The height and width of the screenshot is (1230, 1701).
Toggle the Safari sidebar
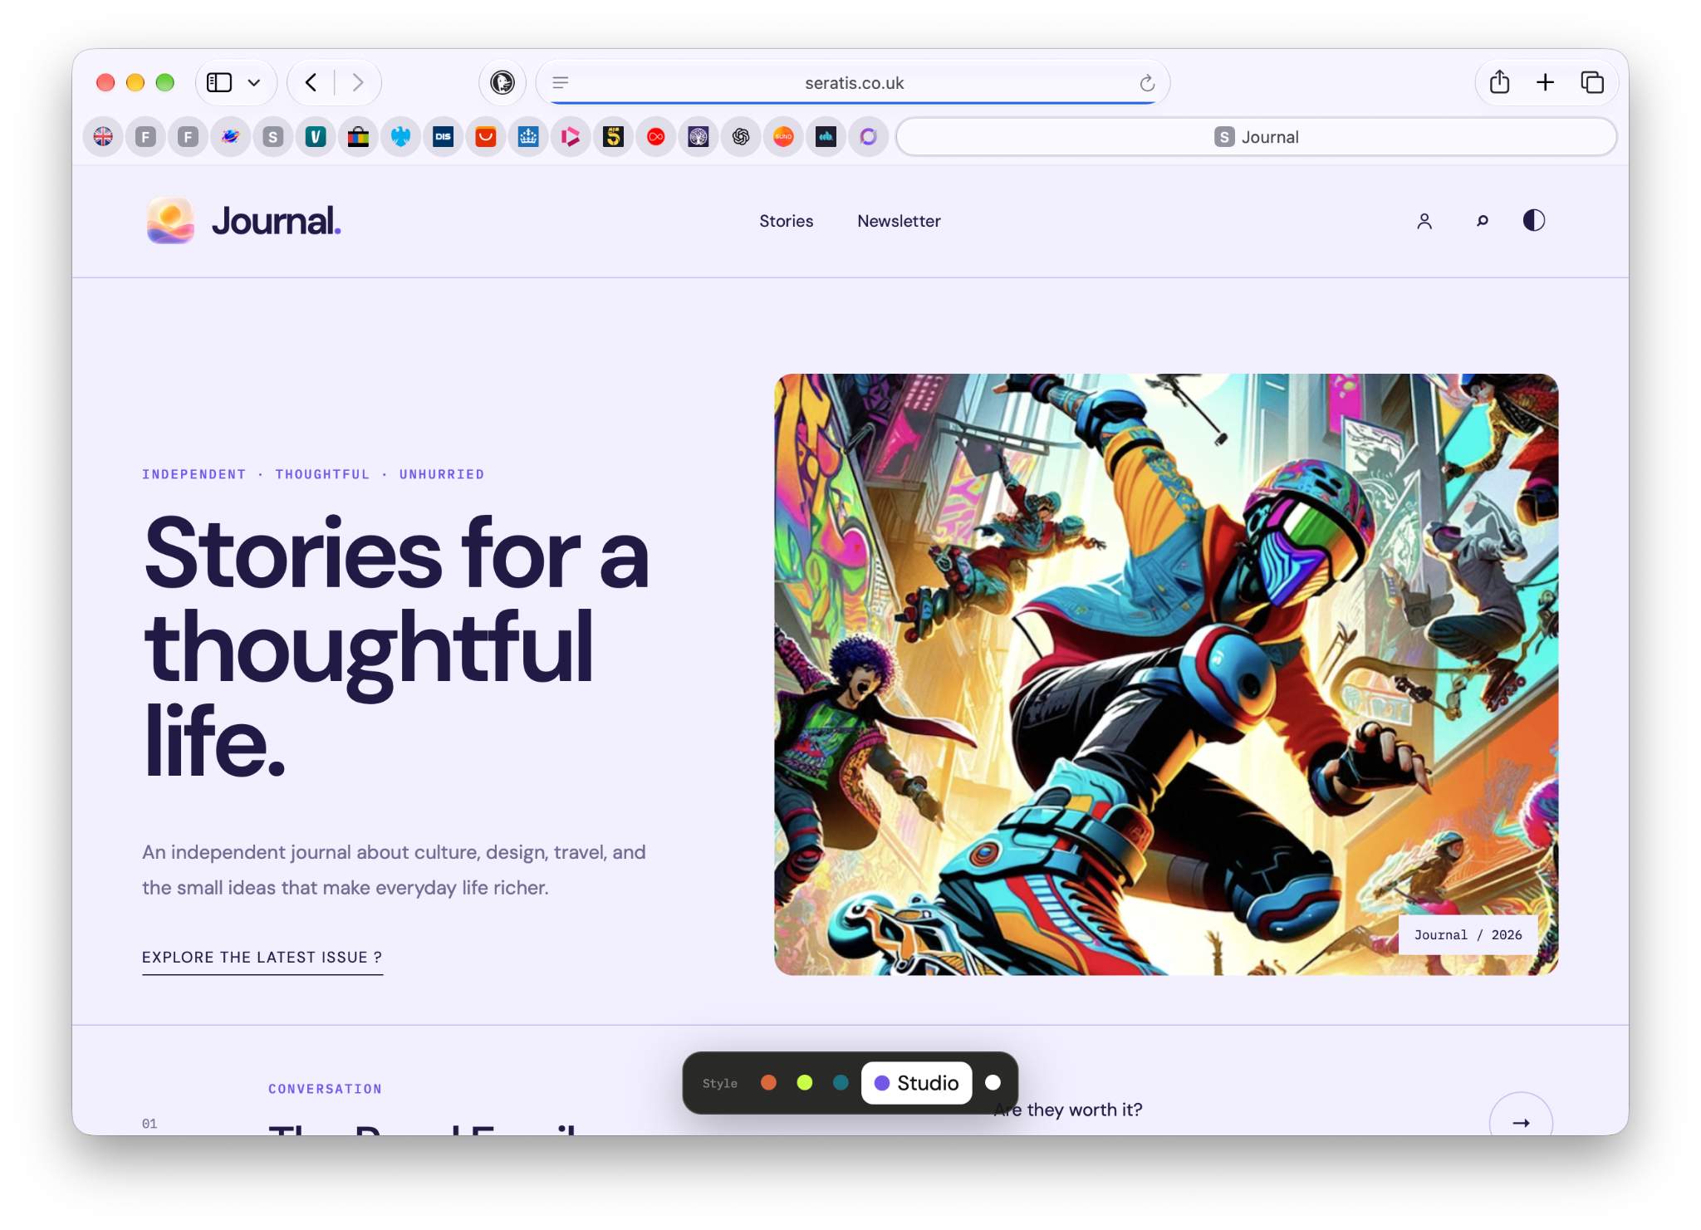pos(219,82)
